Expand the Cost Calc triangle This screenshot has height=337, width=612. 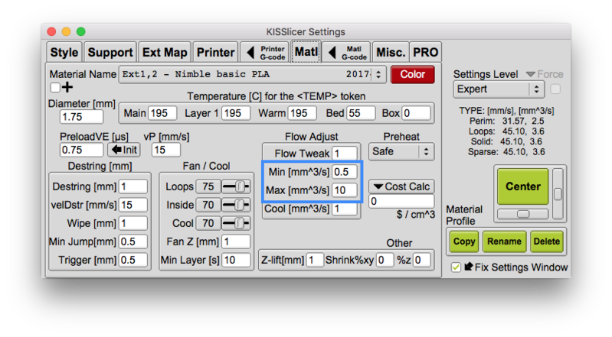tap(378, 186)
